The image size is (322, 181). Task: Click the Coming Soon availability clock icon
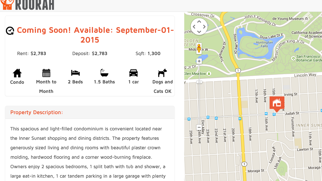tap(10, 31)
